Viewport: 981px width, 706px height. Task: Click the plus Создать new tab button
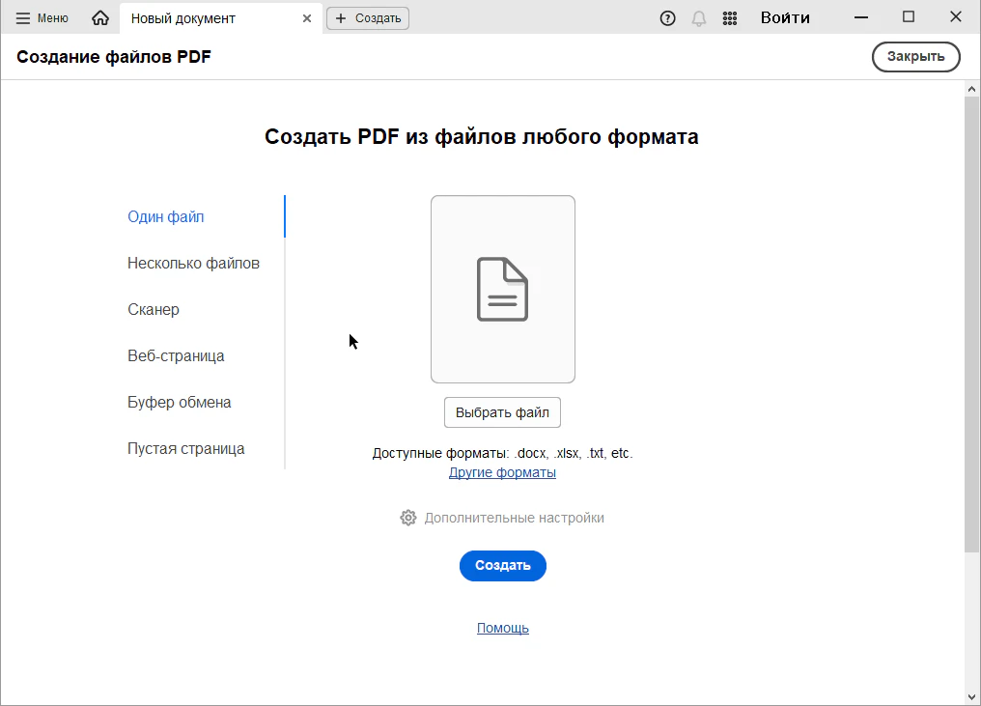pyautogui.click(x=368, y=18)
